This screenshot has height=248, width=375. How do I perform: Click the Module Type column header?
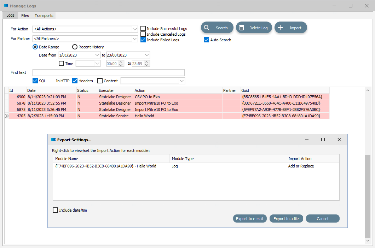pyautogui.click(x=228, y=159)
